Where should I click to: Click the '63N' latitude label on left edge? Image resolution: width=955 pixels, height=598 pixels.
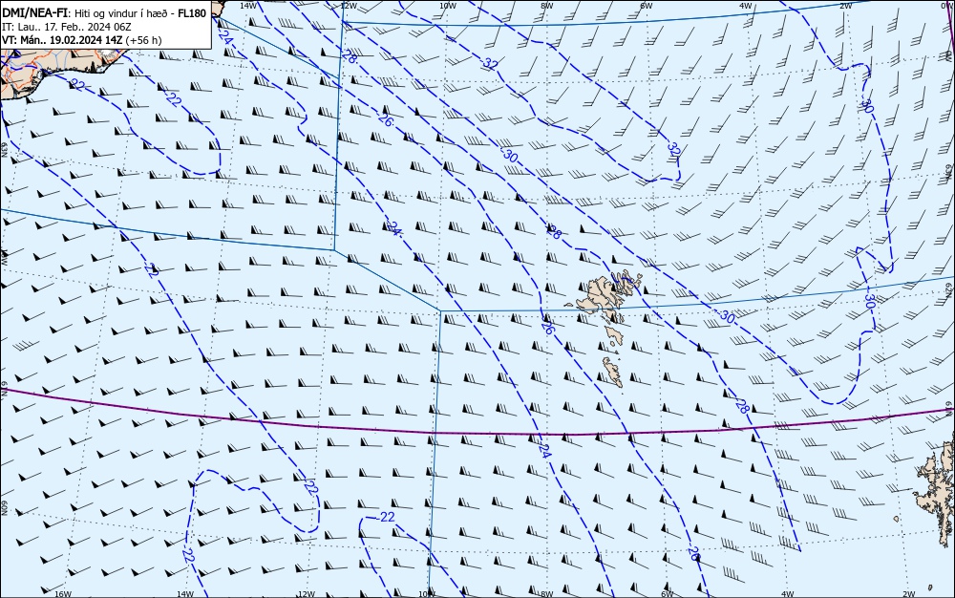click(4, 149)
